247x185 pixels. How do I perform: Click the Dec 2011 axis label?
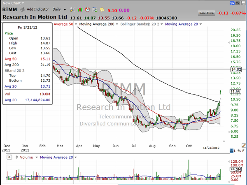click(6, 148)
